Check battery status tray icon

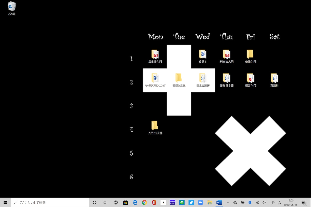242,202
